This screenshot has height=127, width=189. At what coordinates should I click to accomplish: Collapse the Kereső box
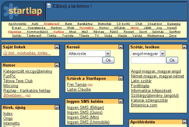coord(121,47)
